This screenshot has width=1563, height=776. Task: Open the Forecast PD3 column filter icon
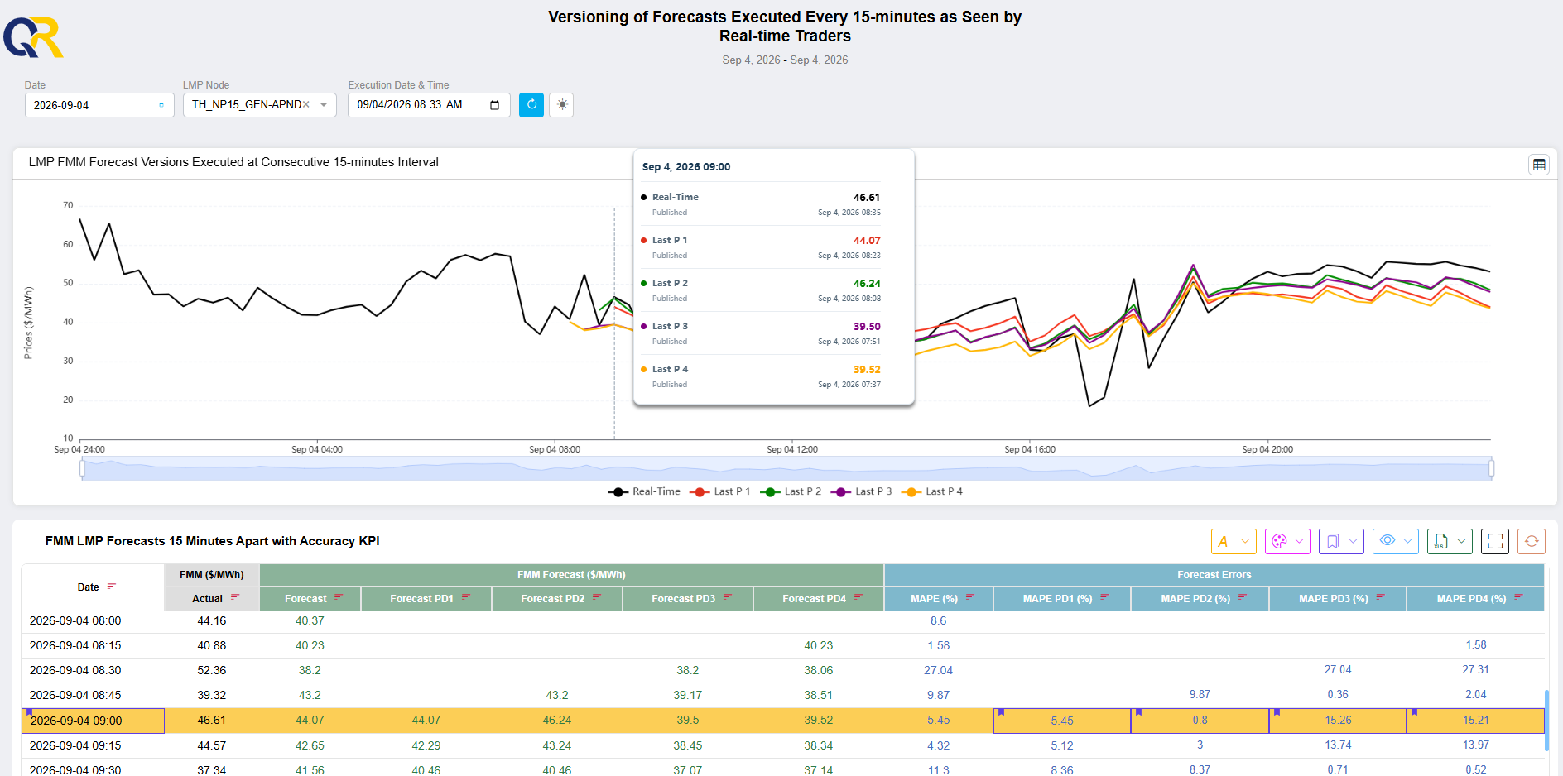pyautogui.click(x=728, y=597)
